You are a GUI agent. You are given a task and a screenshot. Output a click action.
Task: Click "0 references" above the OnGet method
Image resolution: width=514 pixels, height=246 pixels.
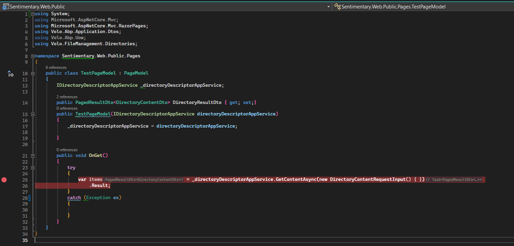[x=67, y=150]
